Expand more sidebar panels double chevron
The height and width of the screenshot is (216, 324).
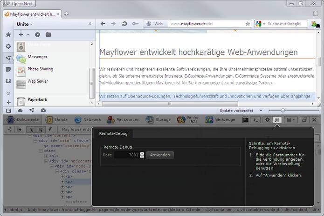click(x=8, y=93)
